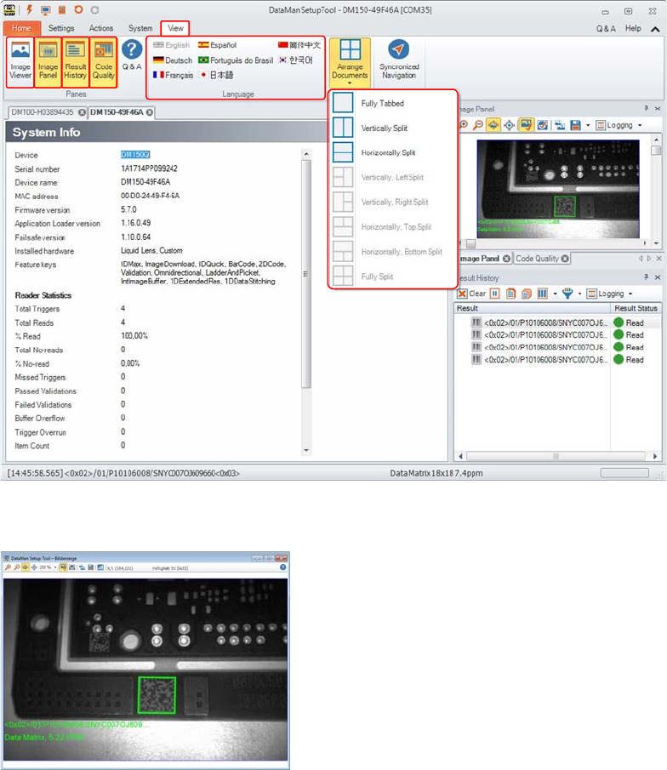The width and height of the screenshot is (667, 770).
Task: Toggle the show-result image icon in Image Panel
Action: (x=526, y=125)
